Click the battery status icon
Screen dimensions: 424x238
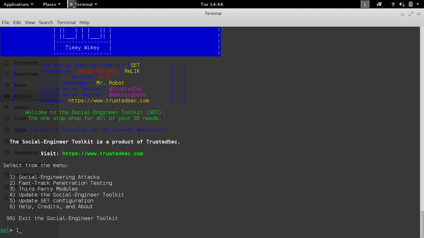(411, 4)
